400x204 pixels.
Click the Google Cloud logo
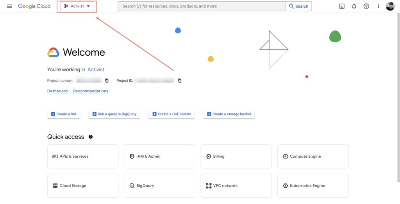(x=34, y=6)
